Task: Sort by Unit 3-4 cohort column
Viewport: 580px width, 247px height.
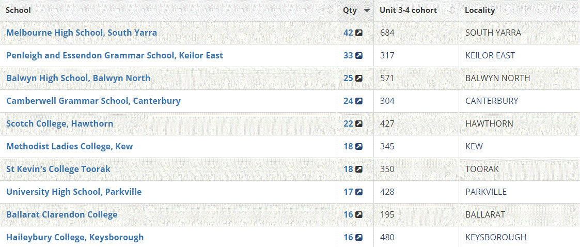Action: [x=408, y=10]
